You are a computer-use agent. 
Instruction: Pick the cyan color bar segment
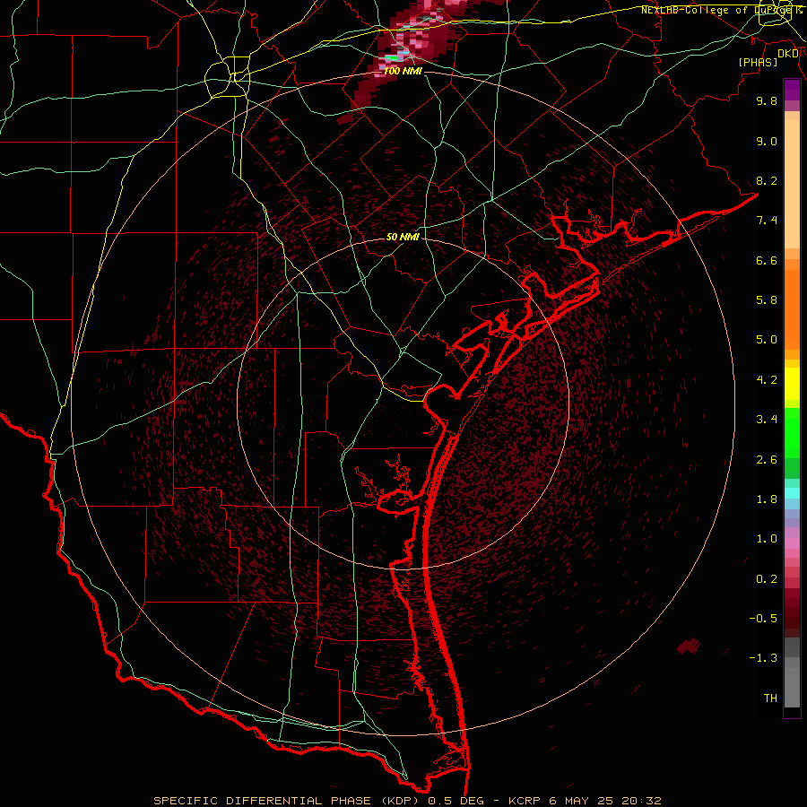tap(792, 493)
